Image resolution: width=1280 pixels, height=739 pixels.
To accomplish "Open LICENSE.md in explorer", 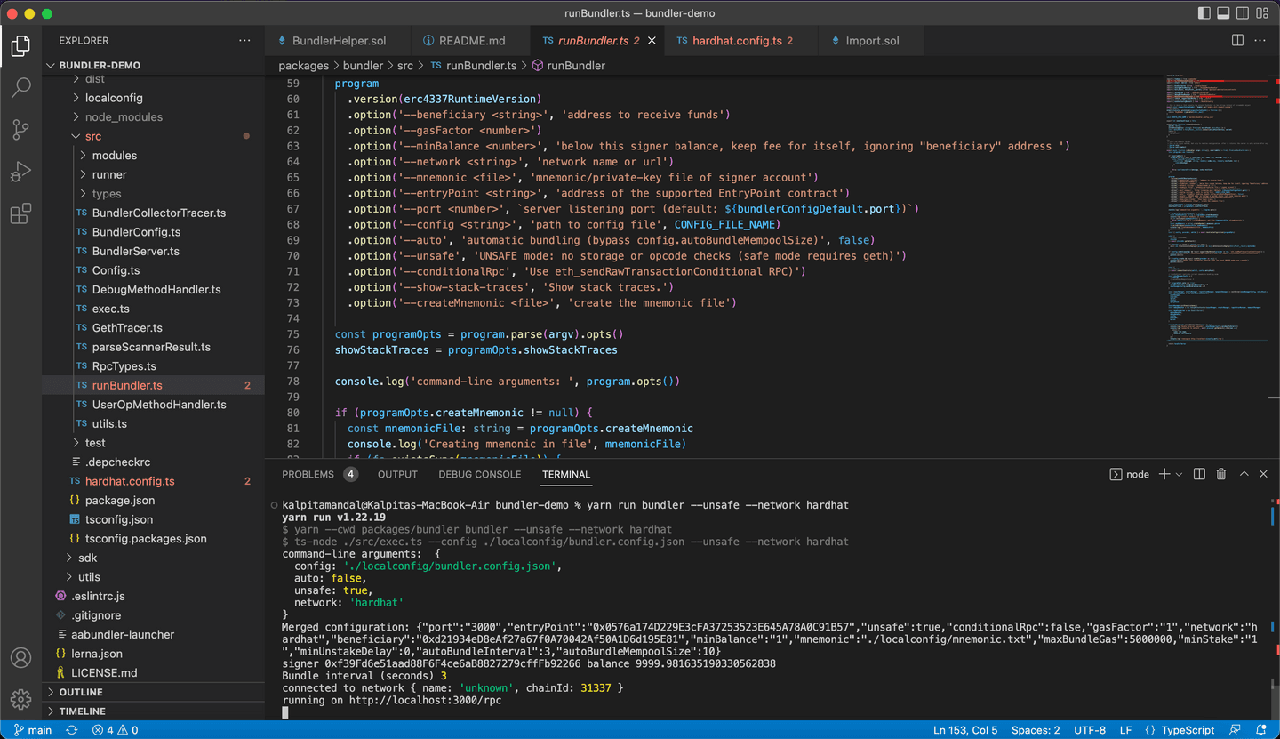I will tap(154, 673).
